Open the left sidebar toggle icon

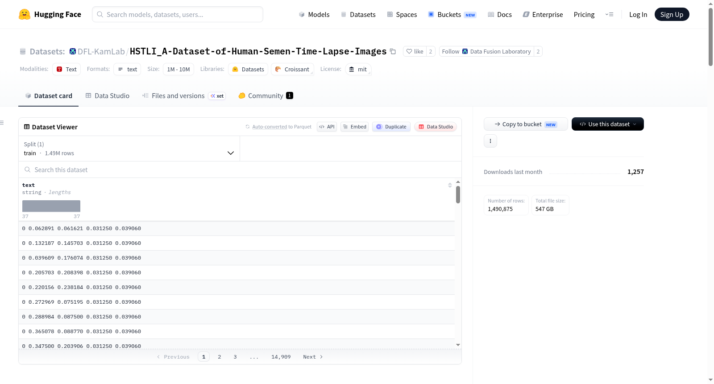click(x=2, y=123)
